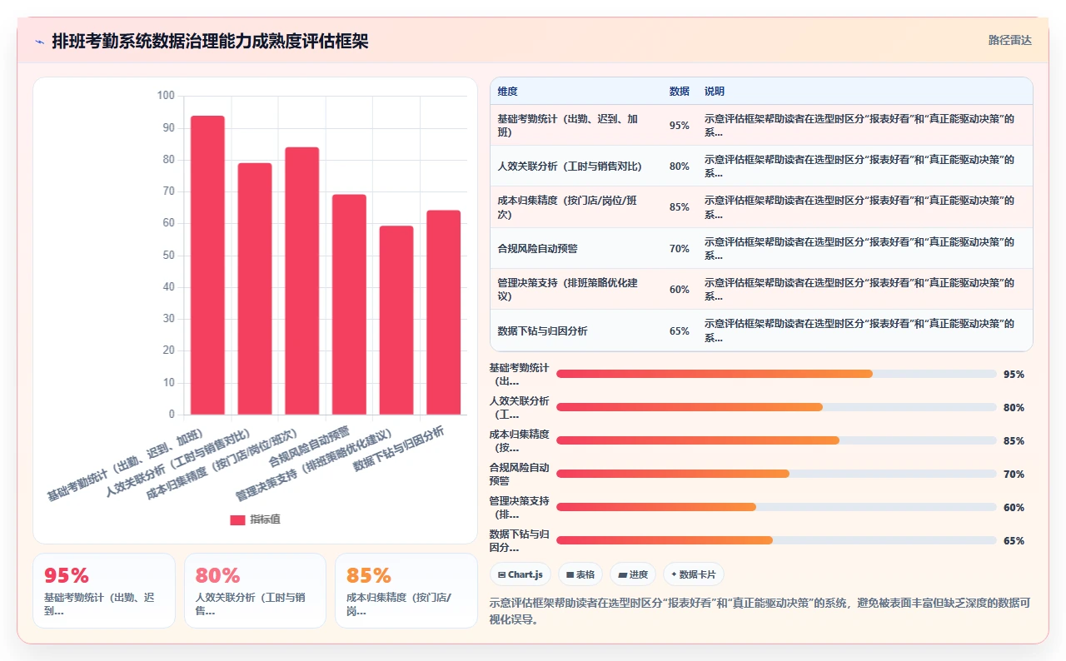Click the 70% progress bar for 合规风险自动预警

[776, 474]
